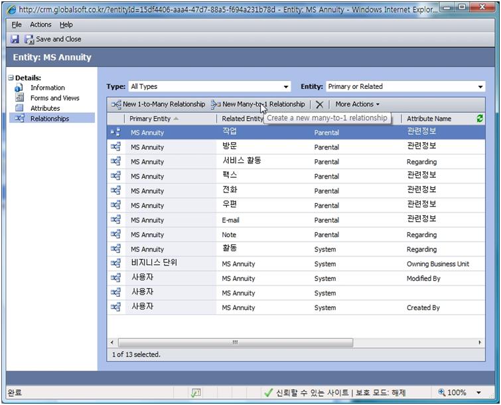
Task: Open the zoom level dropdown arrow
Action: [x=478, y=392]
